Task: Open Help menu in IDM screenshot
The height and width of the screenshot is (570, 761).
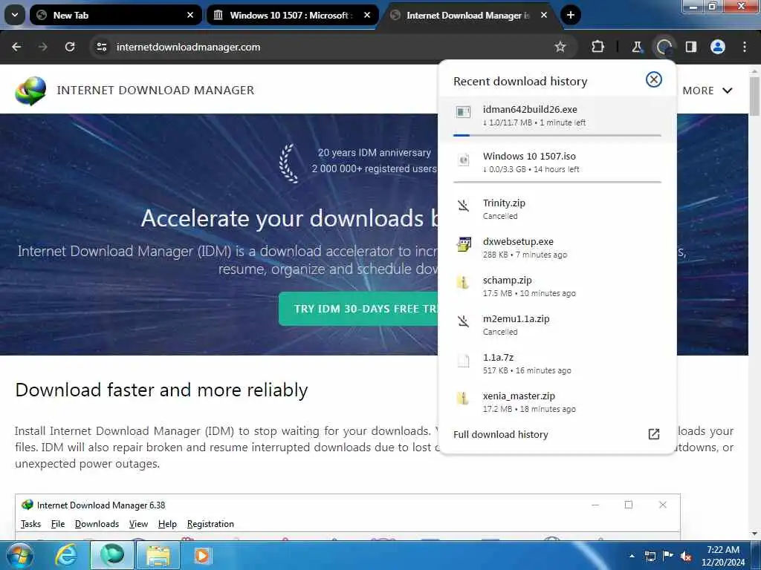Action: pyautogui.click(x=167, y=524)
